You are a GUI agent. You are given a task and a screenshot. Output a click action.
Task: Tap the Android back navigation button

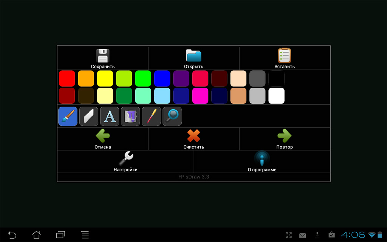(x=12, y=235)
